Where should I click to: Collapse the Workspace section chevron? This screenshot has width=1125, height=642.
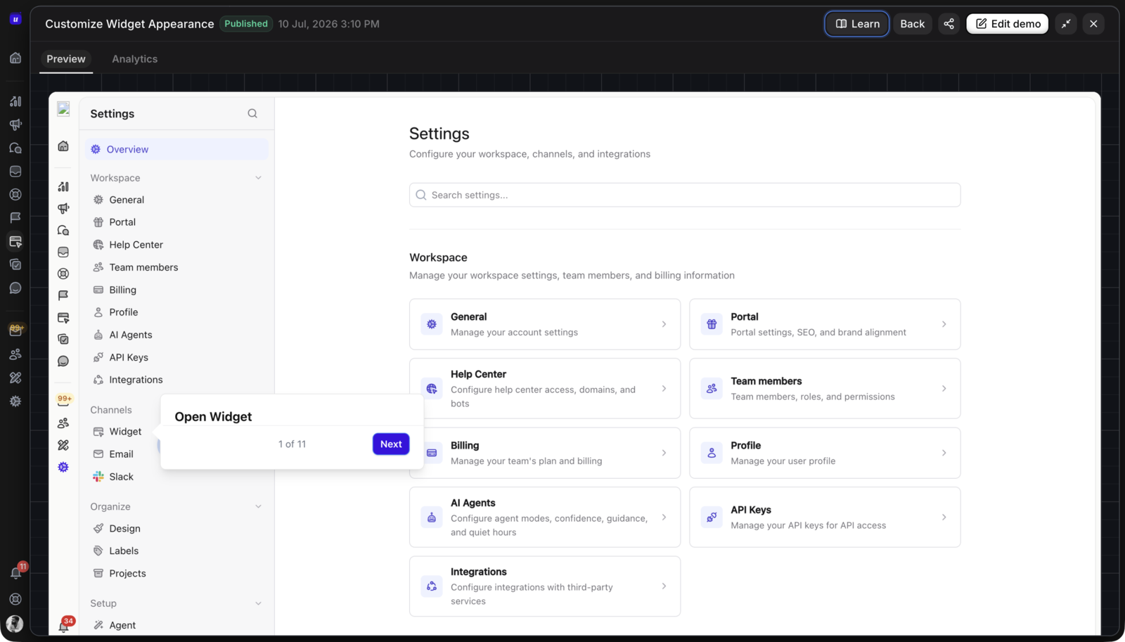[x=258, y=178]
